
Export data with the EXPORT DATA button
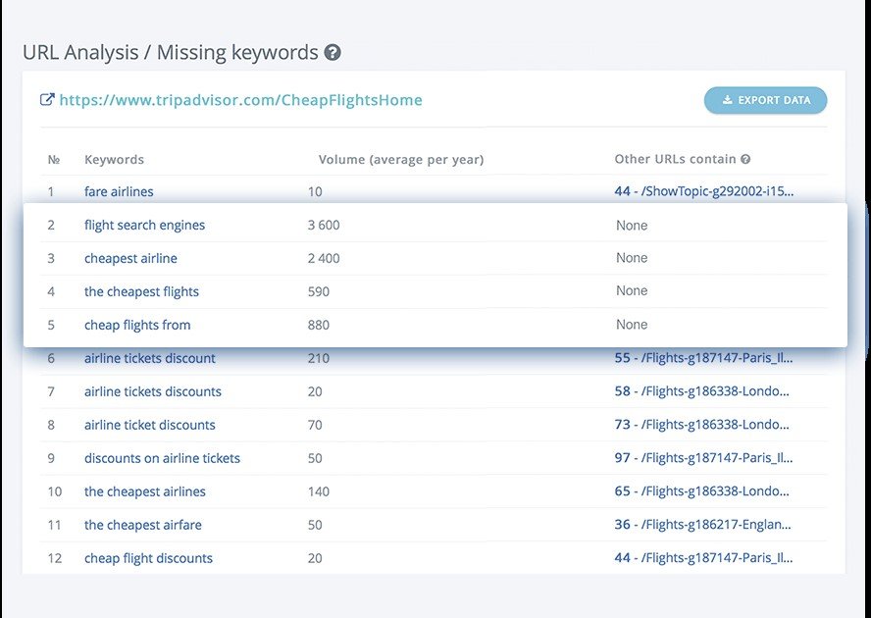click(765, 101)
